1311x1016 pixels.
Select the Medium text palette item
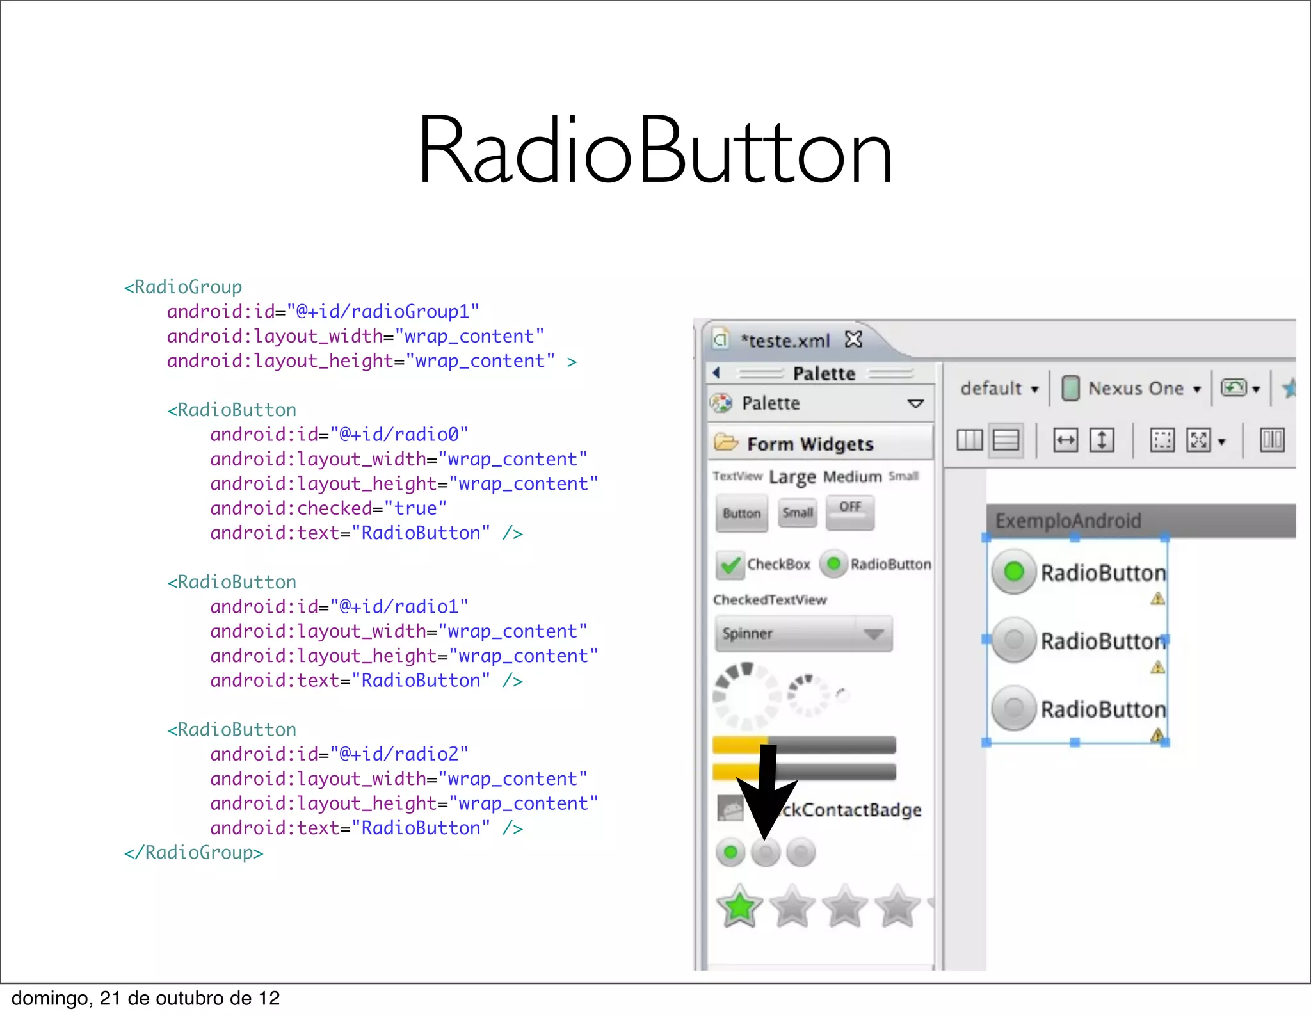tap(852, 477)
